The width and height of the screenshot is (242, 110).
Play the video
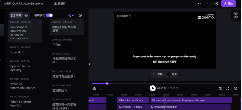[x=153, y=88]
